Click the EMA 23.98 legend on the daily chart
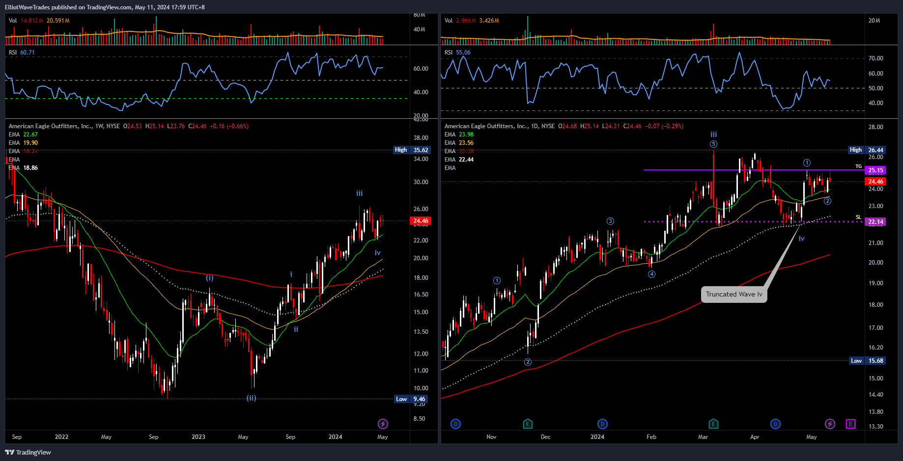Viewport: 903px width, 461px height. click(x=459, y=135)
